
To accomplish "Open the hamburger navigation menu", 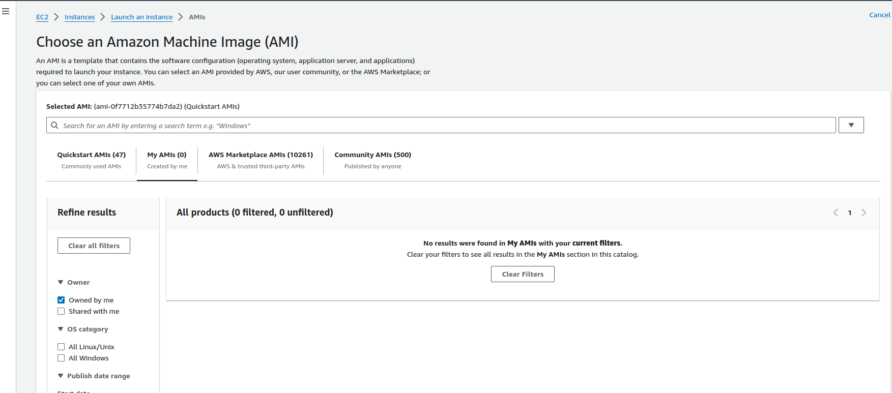I will pos(6,11).
